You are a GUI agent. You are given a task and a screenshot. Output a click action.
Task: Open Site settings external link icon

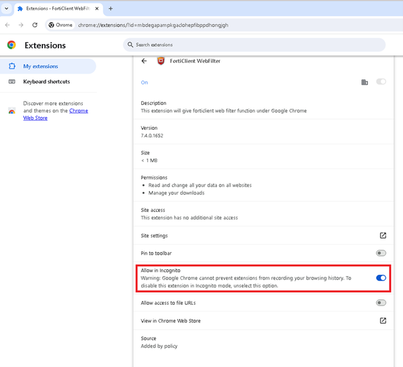[x=383, y=235]
